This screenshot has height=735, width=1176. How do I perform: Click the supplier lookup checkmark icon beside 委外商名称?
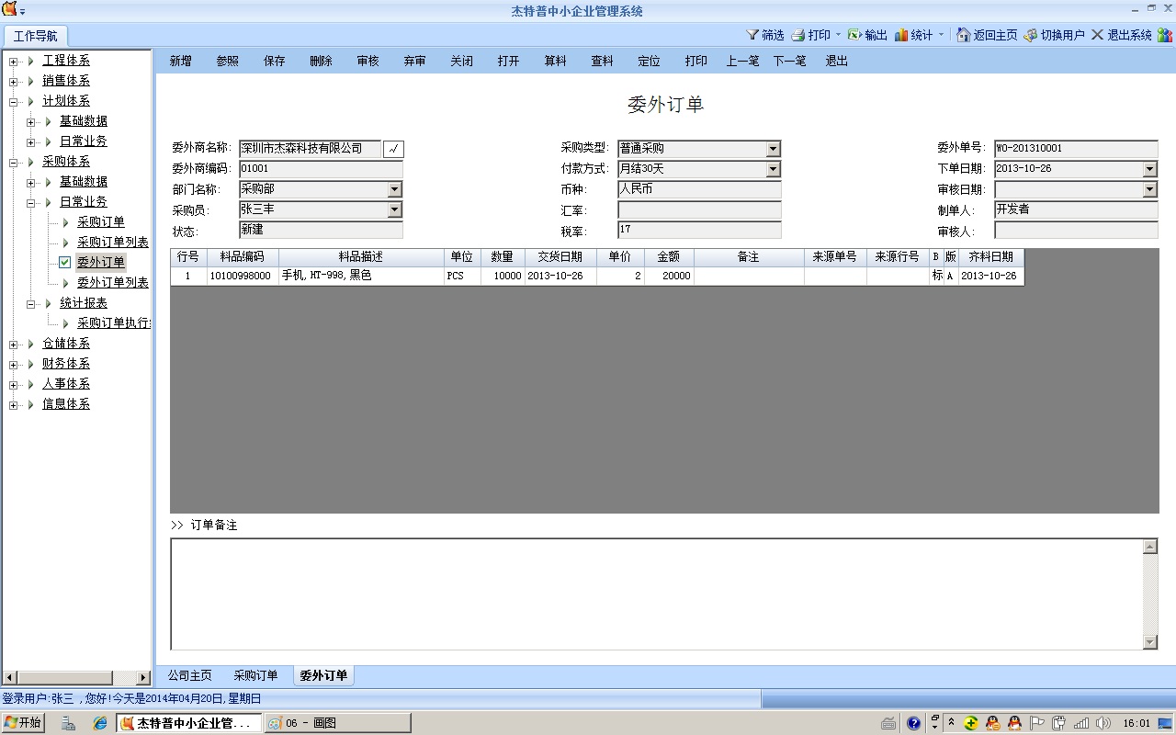point(393,149)
